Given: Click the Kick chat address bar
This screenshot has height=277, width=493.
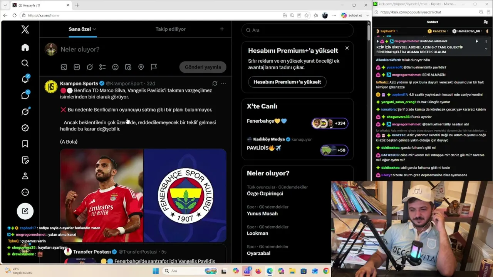Looking at the screenshot, I should (x=428, y=12).
